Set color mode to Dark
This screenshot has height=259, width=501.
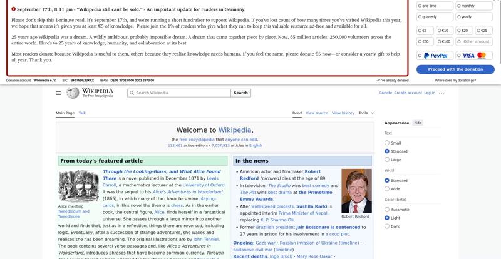tap(387, 226)
